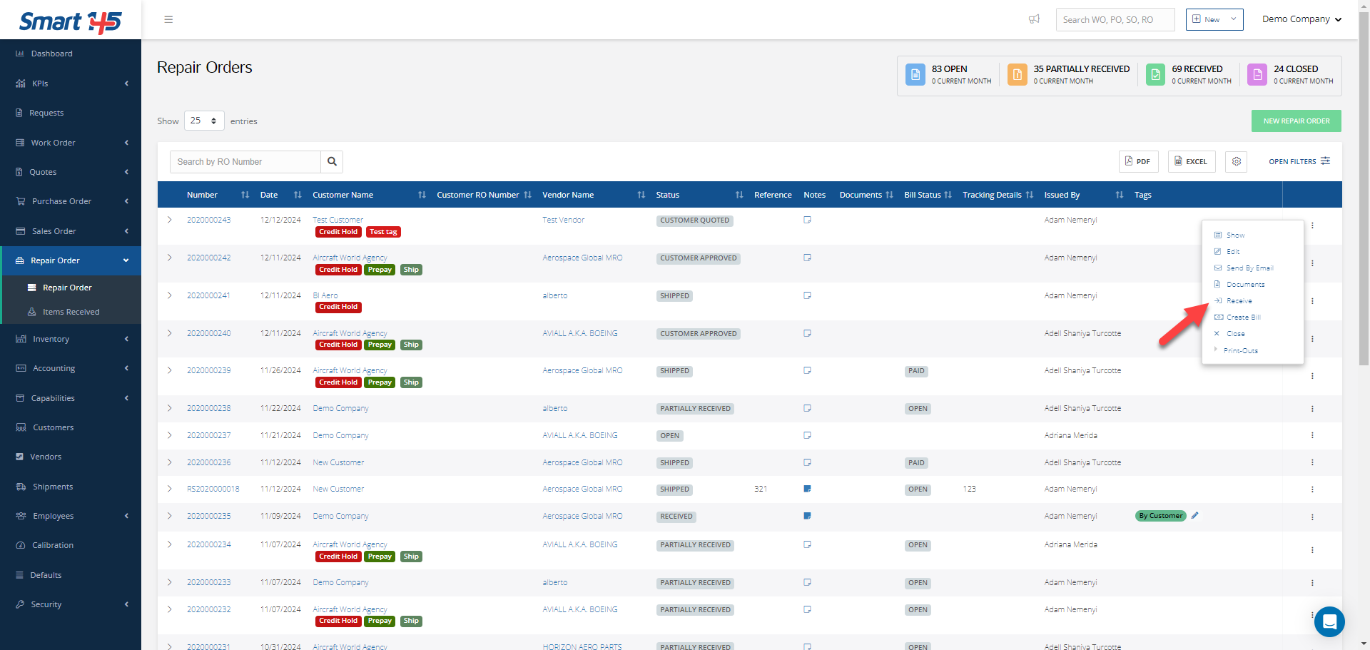This screenshot has height=650, width=1370.
Task: Open Test Customer link
Action: click(338, 220)
